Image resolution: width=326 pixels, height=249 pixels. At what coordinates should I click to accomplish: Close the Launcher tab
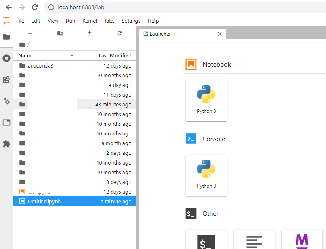coord(220,34)
